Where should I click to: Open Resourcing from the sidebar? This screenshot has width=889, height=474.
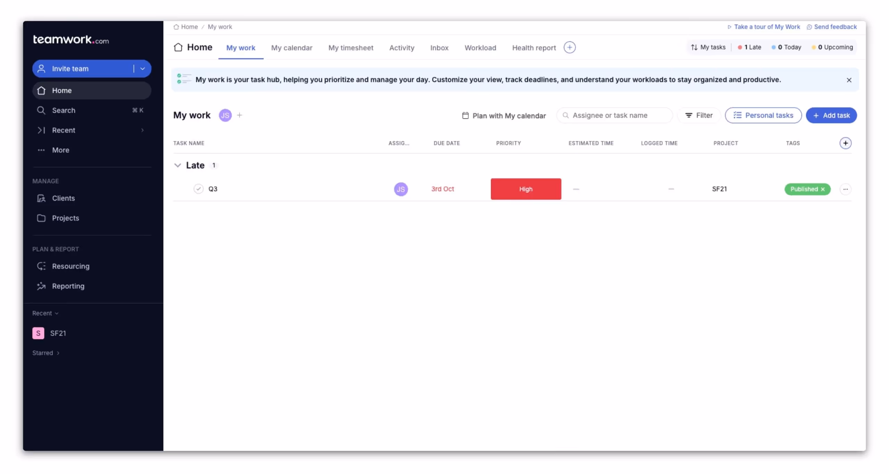pyautogui.click(x=70, y=266)
